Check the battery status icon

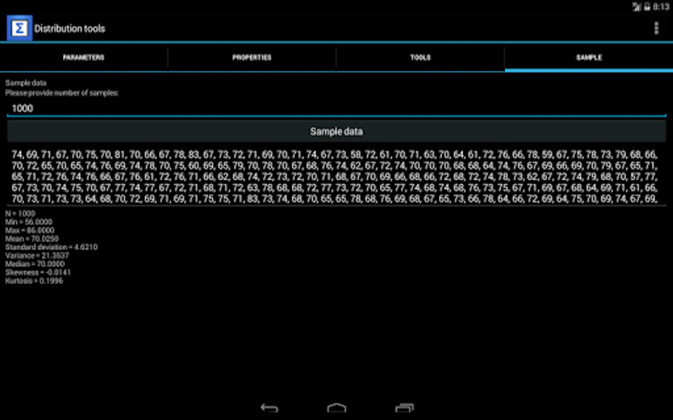coord(647,7)
